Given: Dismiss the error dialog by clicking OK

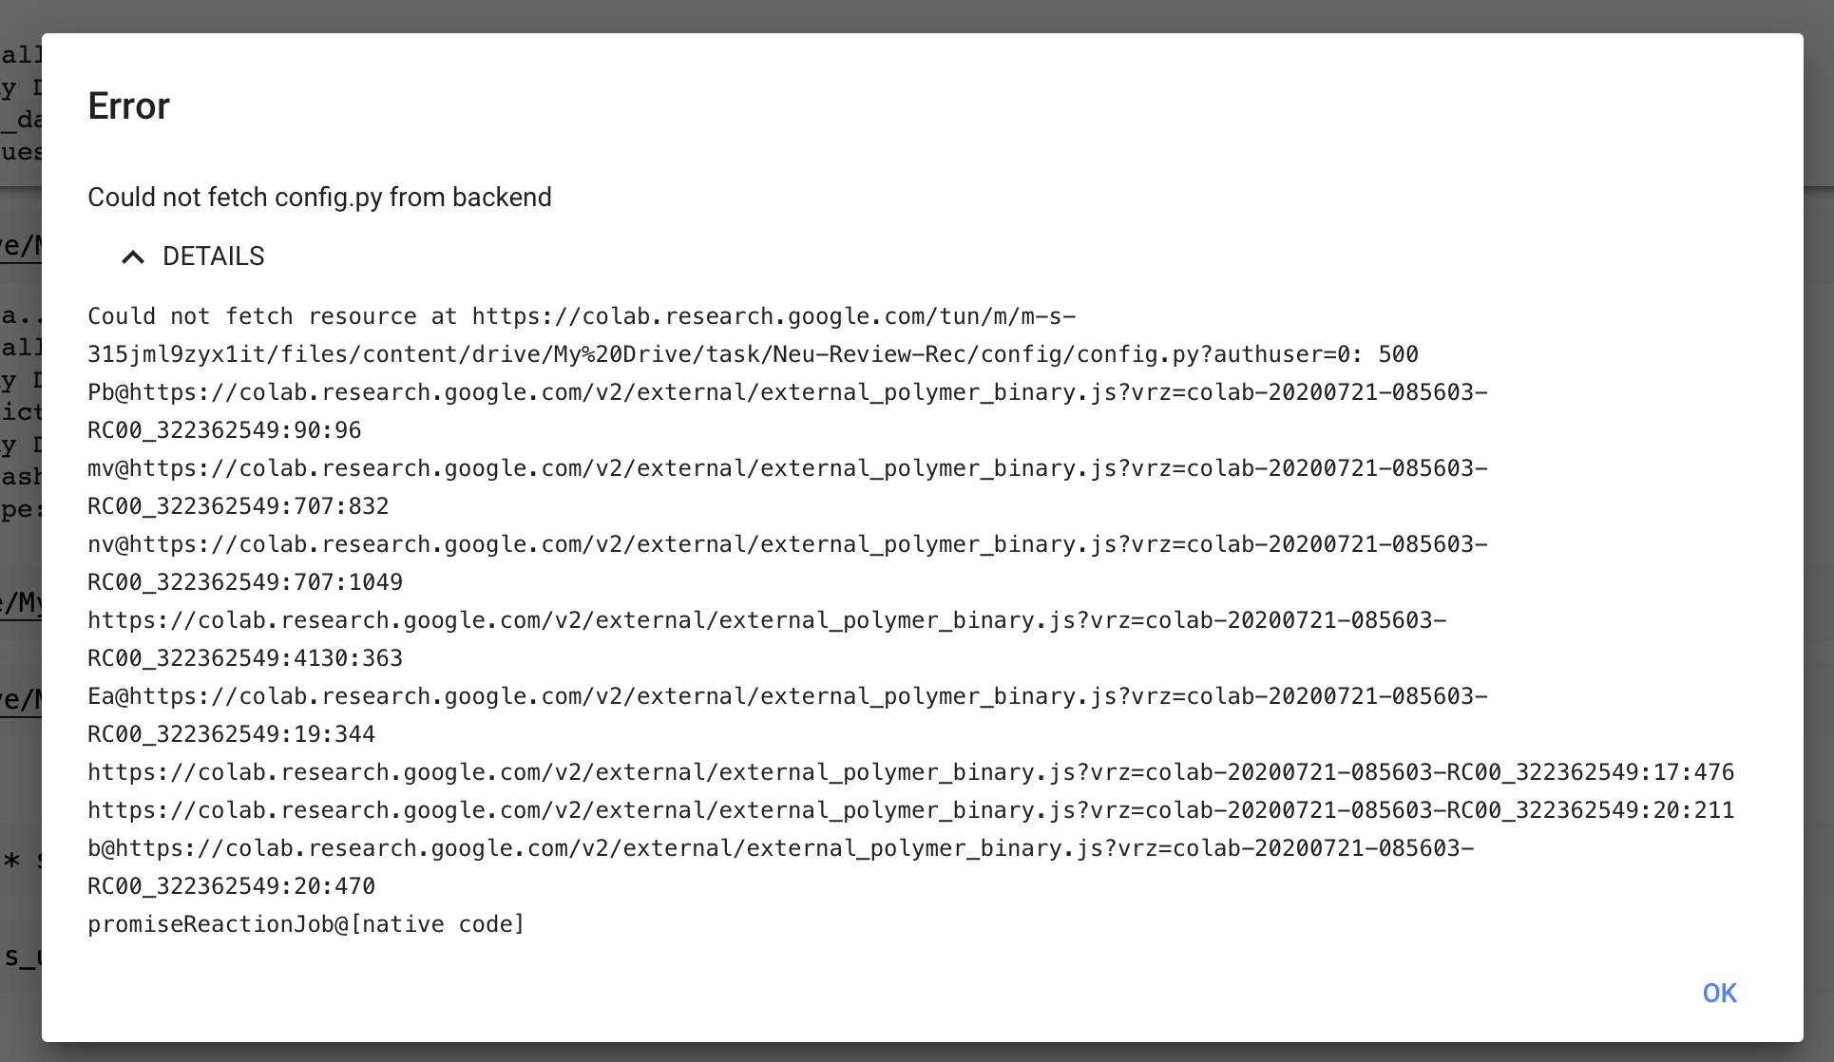Looking at the screenshot, I should coord(1718,993).
